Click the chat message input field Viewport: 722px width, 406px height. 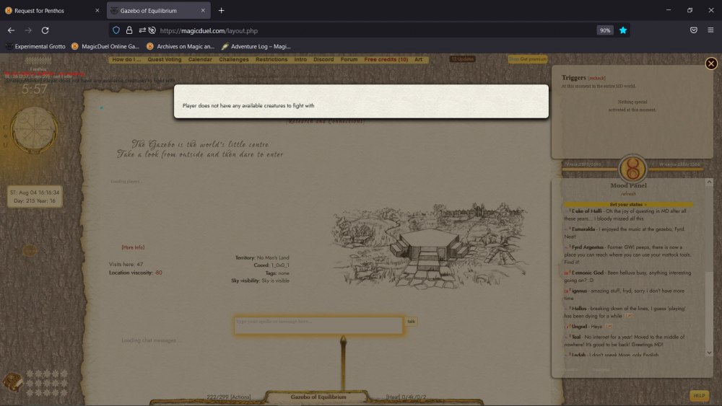[x=318, y=325]
